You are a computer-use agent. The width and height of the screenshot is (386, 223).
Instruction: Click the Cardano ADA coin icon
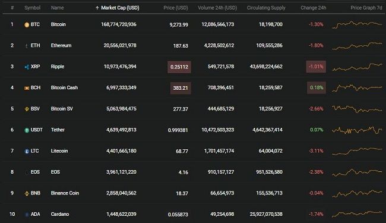pyautogui.click(x=27, y=214)
